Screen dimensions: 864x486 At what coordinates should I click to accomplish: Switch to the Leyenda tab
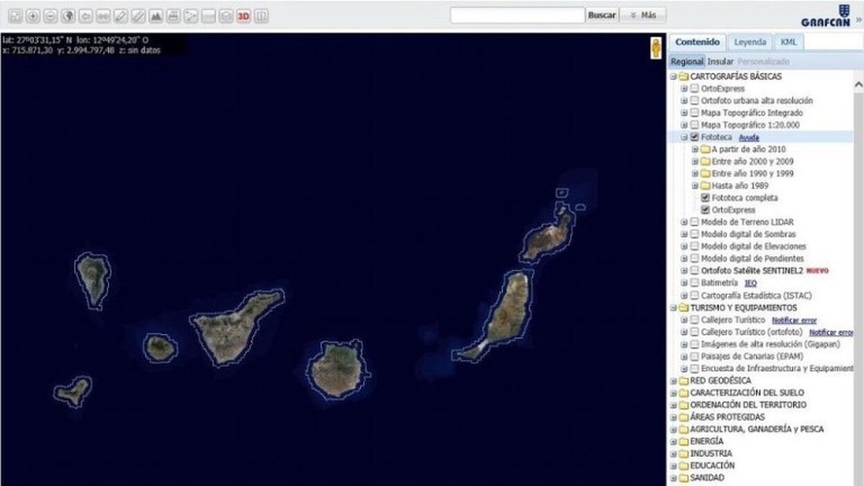(750, 42)
